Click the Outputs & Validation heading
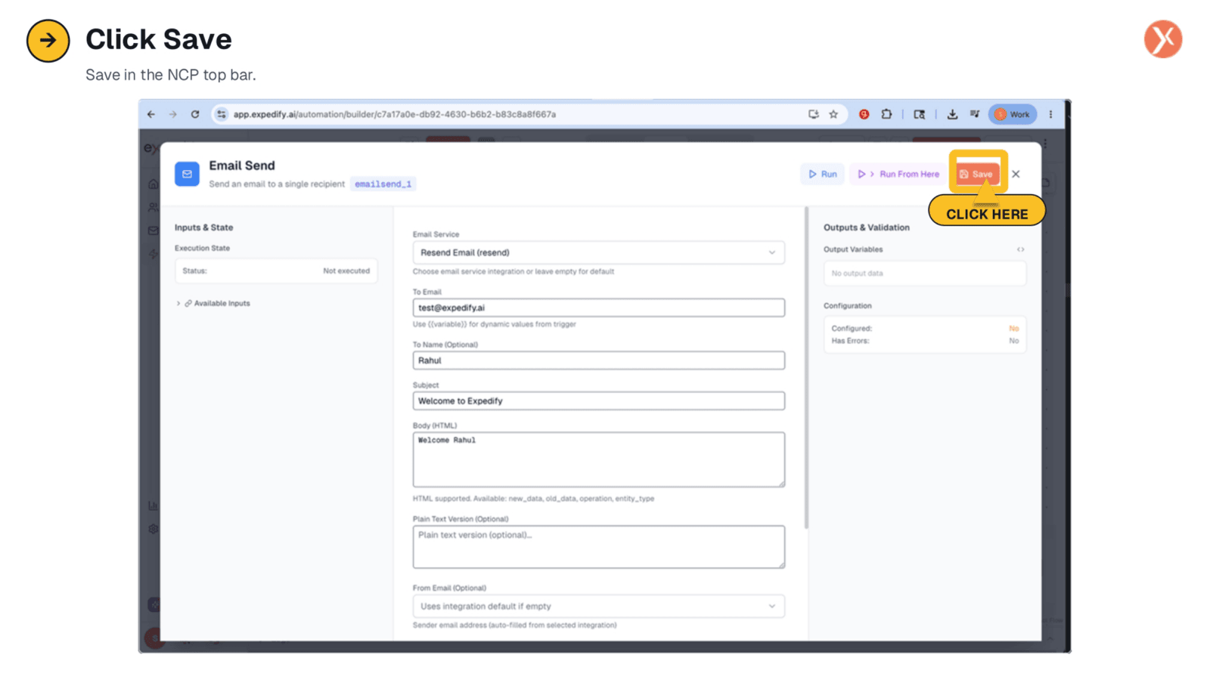The image size is (1210, 680). click(867, 227)
